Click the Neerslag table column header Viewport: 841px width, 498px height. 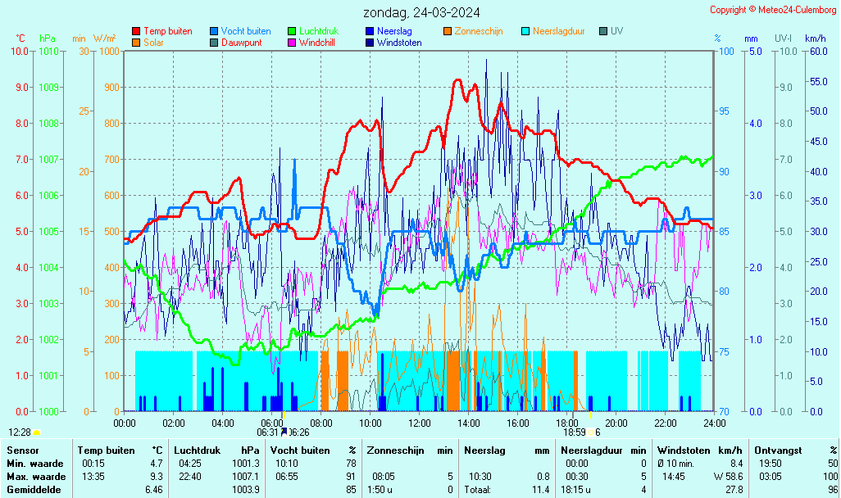tap(484, 450)
